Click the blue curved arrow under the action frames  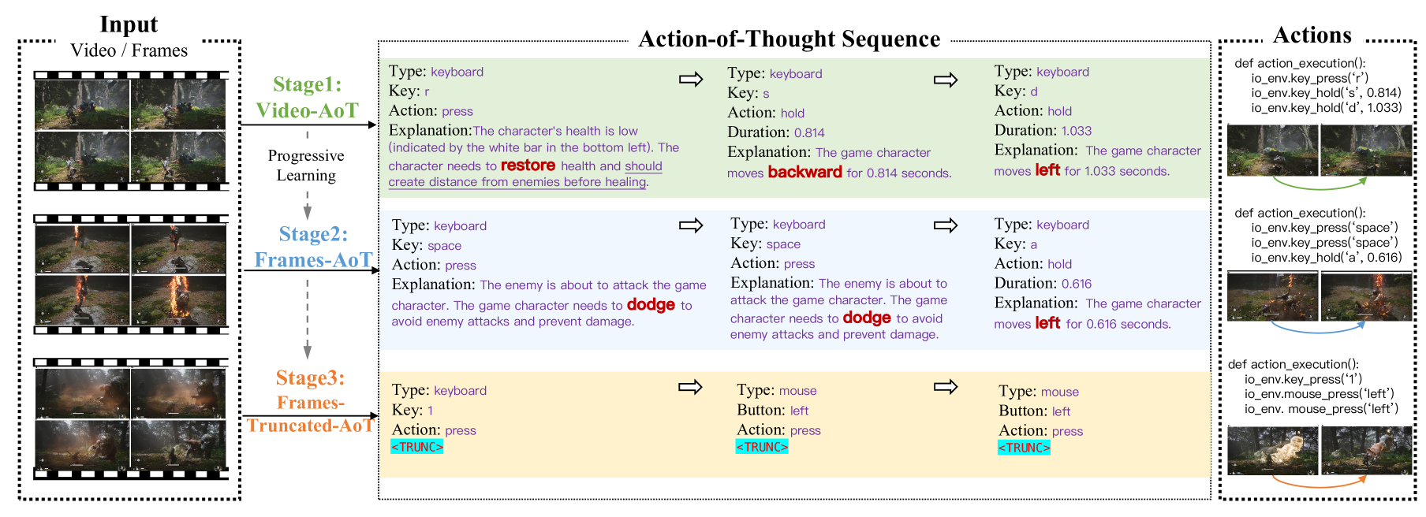[1320, 327]
